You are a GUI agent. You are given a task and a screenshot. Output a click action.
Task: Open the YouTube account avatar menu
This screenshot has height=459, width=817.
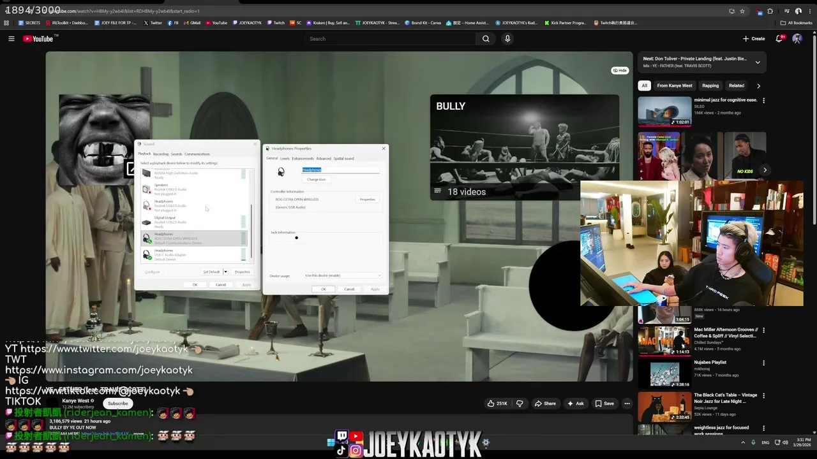click(x=797, y=39)
